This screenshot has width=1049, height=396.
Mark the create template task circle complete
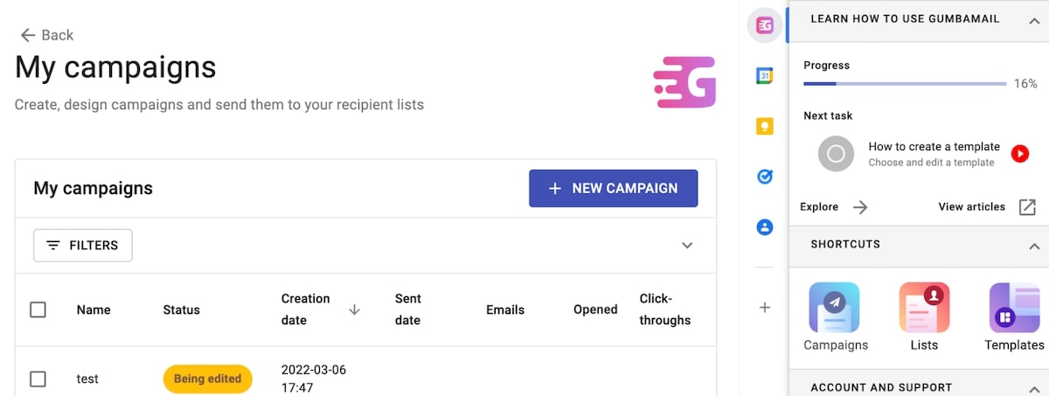click(x=836, y=154)
